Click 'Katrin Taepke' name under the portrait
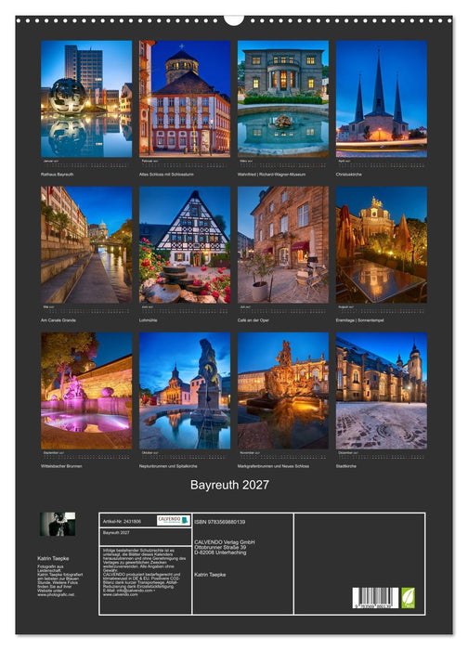This screenshot has width=468, height=650. coord(53,558)
